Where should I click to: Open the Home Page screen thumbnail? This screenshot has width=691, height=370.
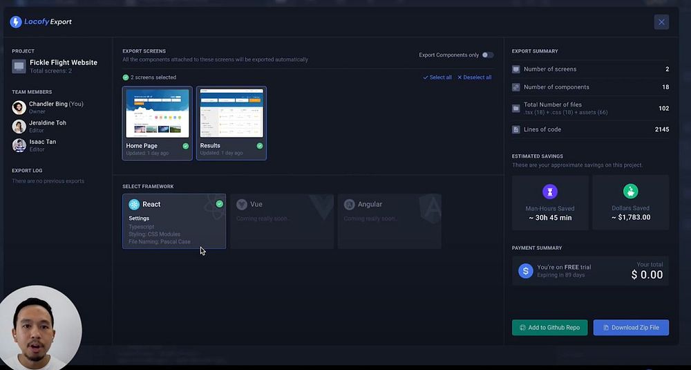coord(158,113)
